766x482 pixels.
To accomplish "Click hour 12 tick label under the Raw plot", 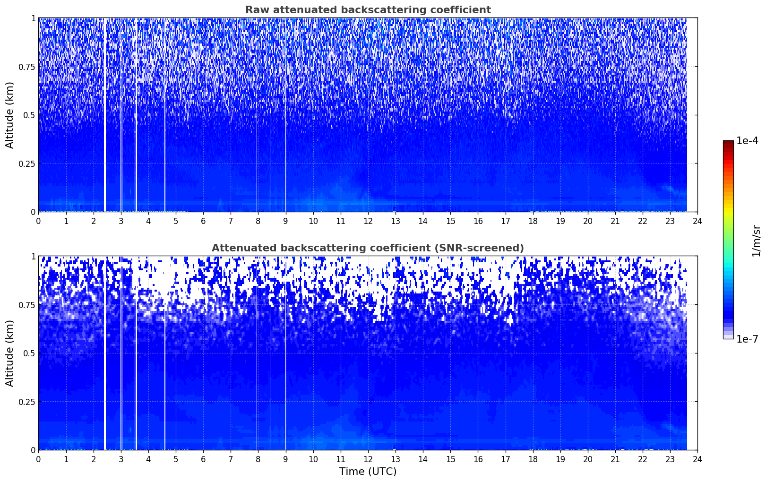I will point(368,221).
